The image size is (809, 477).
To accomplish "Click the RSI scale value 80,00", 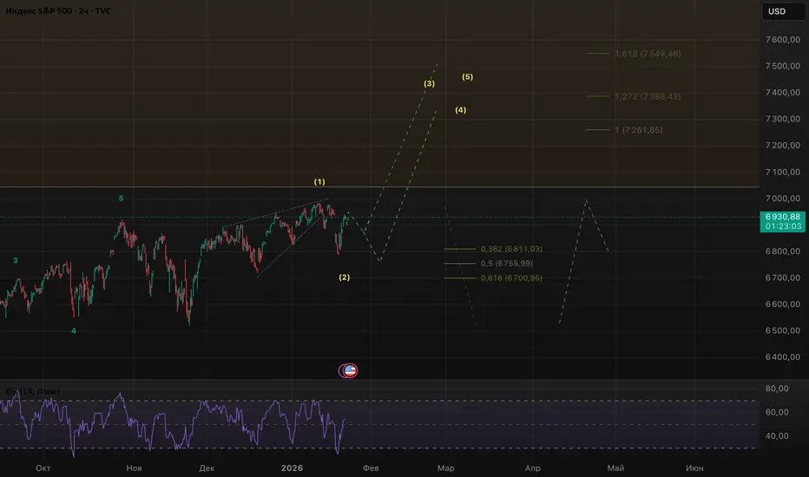I will point(777,389).
